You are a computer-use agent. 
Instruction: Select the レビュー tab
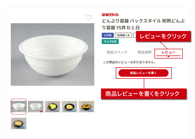(168, 52)
